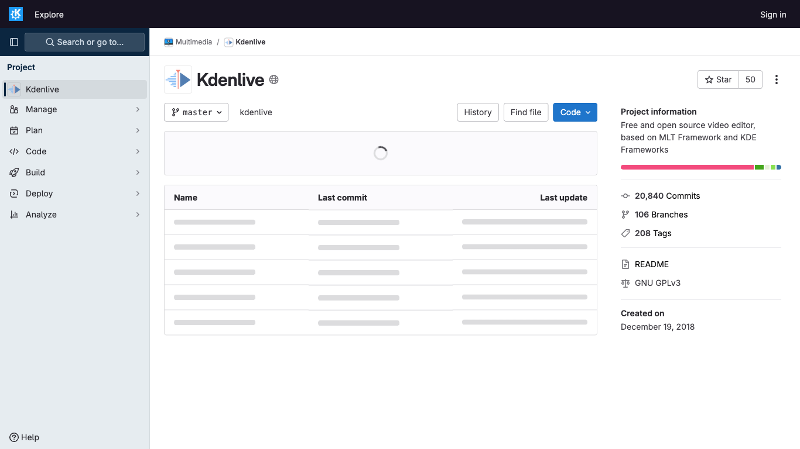Click the public visibility globe icon

pyautogui.click(x=273, y=80)
